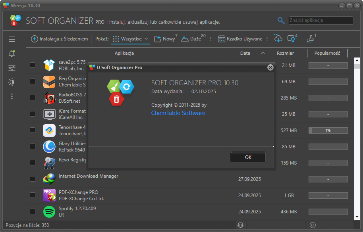
Task: Click Tenorshare 1% popularity bar
Action: pyautogui.click(x=328, y=130)
